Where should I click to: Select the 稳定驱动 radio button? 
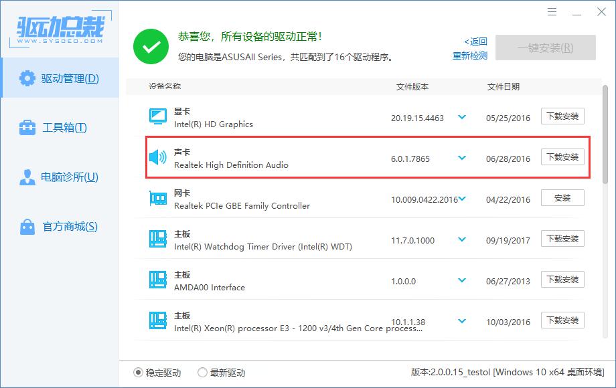click(138, 373)
